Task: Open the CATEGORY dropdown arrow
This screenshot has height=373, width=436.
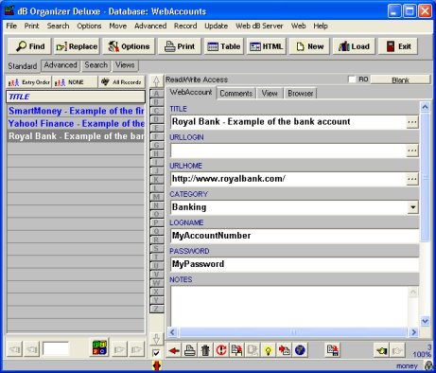Action: 412,207
